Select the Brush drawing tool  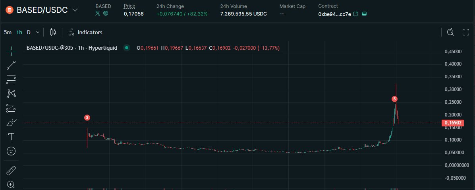tap(11, 122)
